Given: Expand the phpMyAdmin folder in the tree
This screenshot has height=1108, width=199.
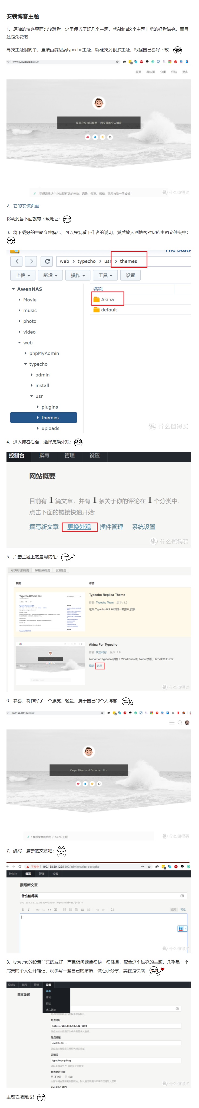Looking at the screenshot, I should point(26,353).
